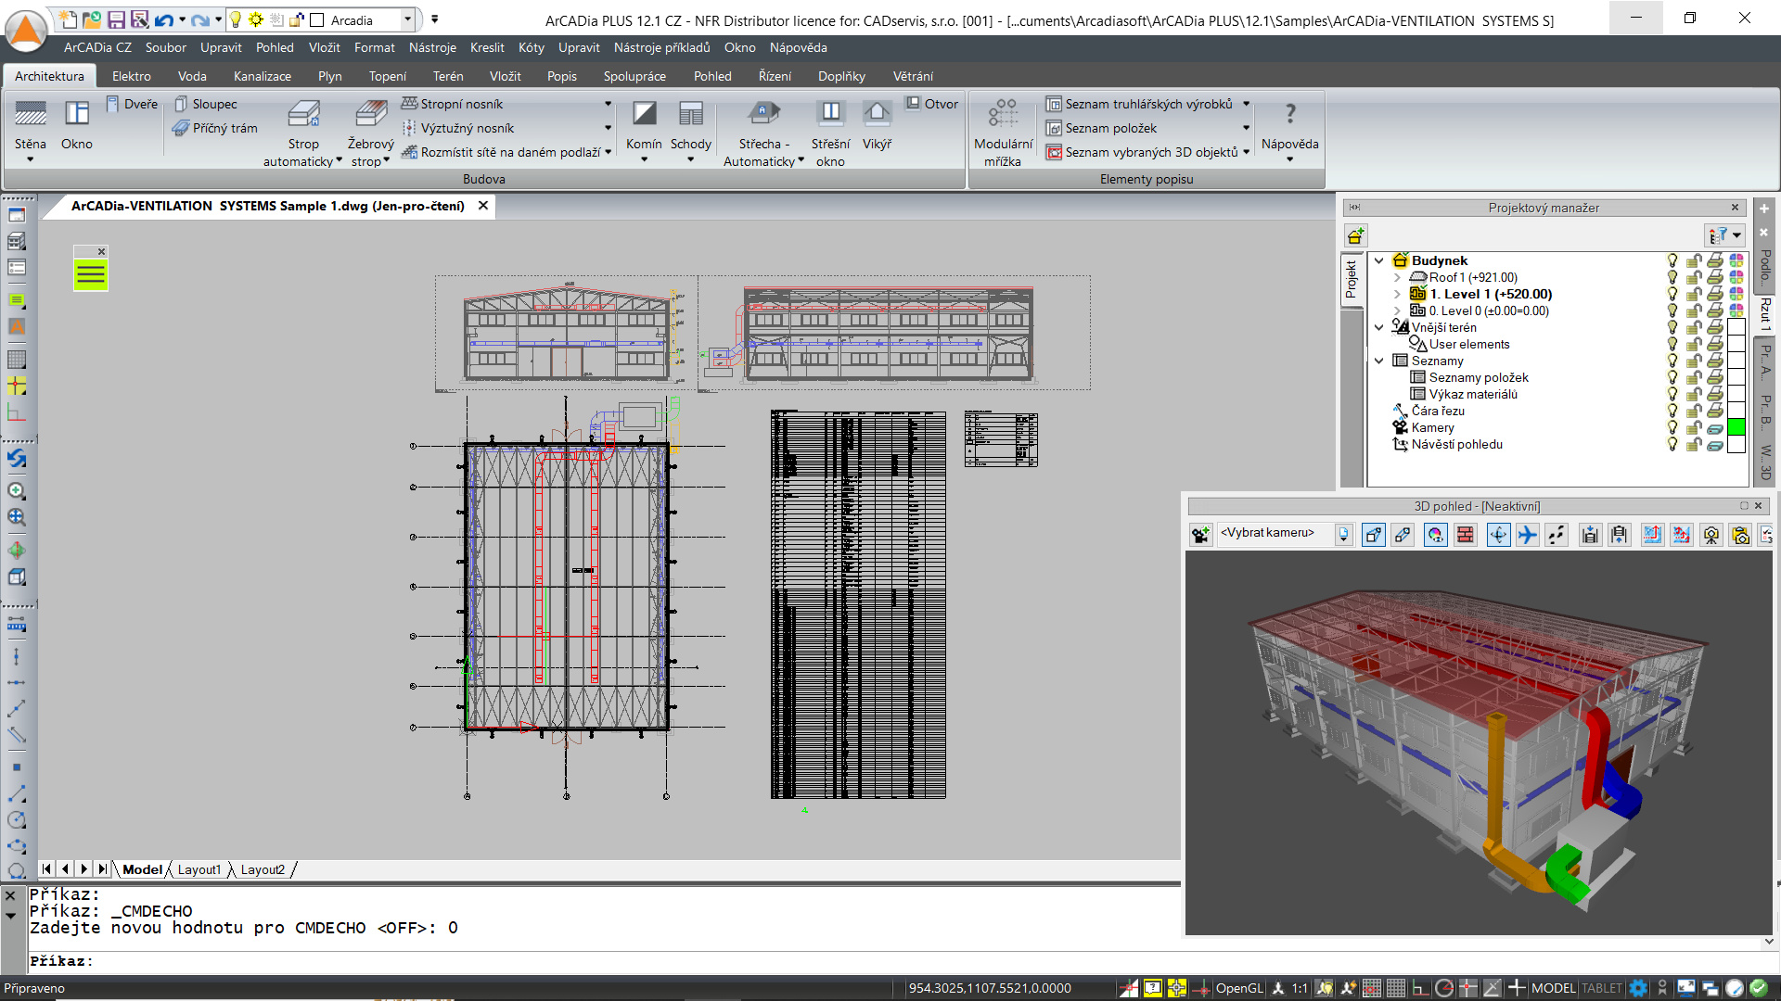Image resolution: width=1781 pixels, height=1001 pixels.
Task: Click the white color swatch for Vnější terén
Action: click(x=1736, y=327)
